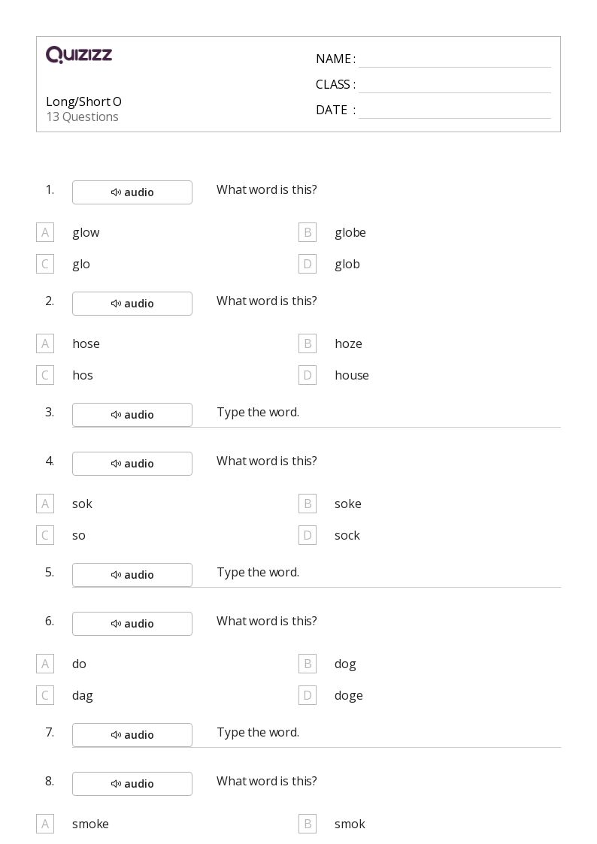
Task: Mark option D for house
Action: click(308, 375)
